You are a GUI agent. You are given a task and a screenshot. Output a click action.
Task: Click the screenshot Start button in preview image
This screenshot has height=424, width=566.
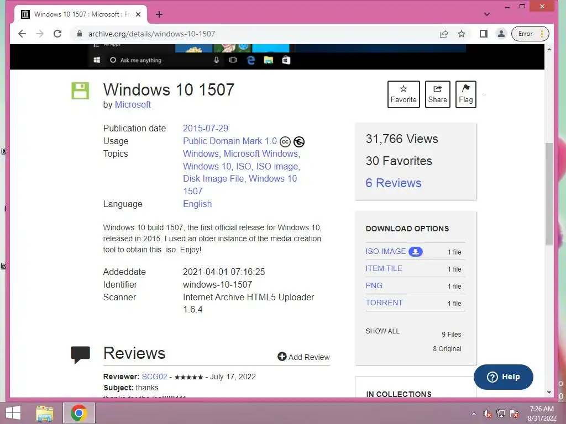(x=97, y=60)
